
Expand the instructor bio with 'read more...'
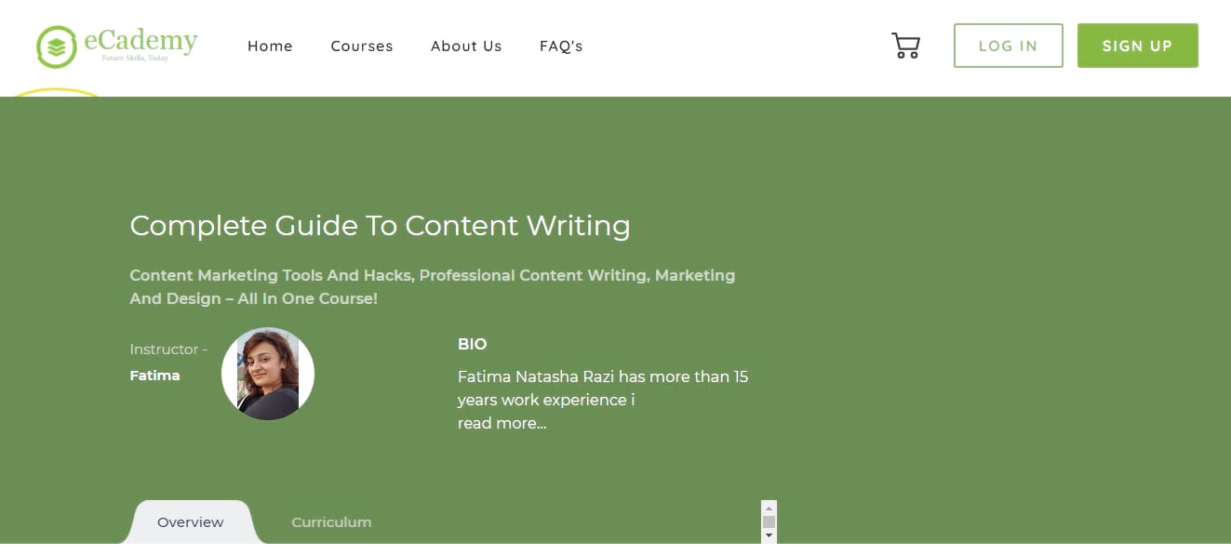(502, 423)
